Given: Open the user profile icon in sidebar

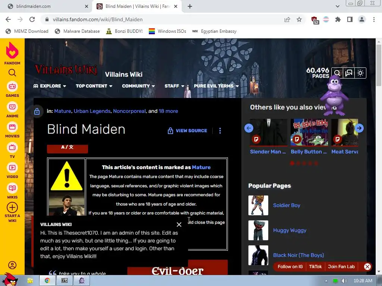Looking at the screenshot, I should tap(12, 265).
